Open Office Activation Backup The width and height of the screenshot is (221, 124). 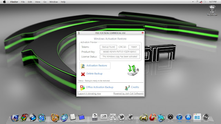point(97,87)
